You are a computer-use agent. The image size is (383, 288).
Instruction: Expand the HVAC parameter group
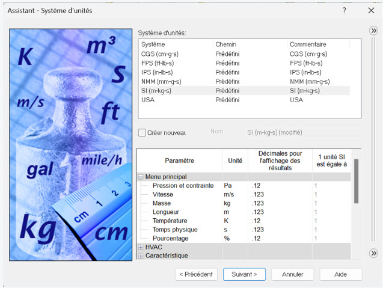[x=141, y=247]
